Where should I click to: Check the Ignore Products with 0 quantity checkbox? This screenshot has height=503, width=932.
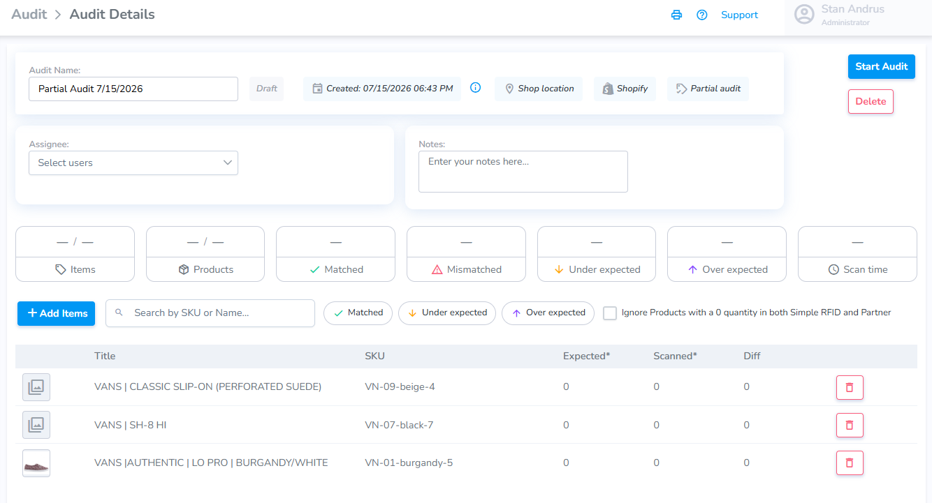(x=610, y=313)
